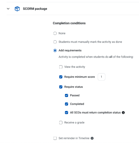
Task: Click the Add requirements label text
Action: pos(70,51)
